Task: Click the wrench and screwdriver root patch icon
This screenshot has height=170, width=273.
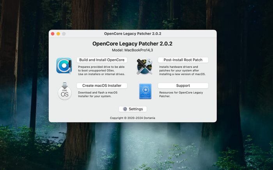Action: (x=145, y=67)
